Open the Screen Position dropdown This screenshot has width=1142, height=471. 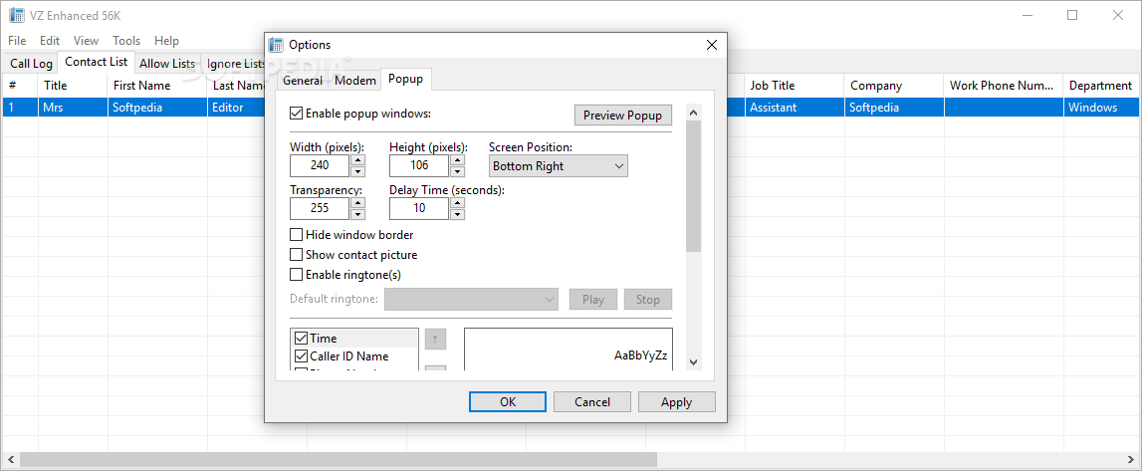[x=558, y=166]
